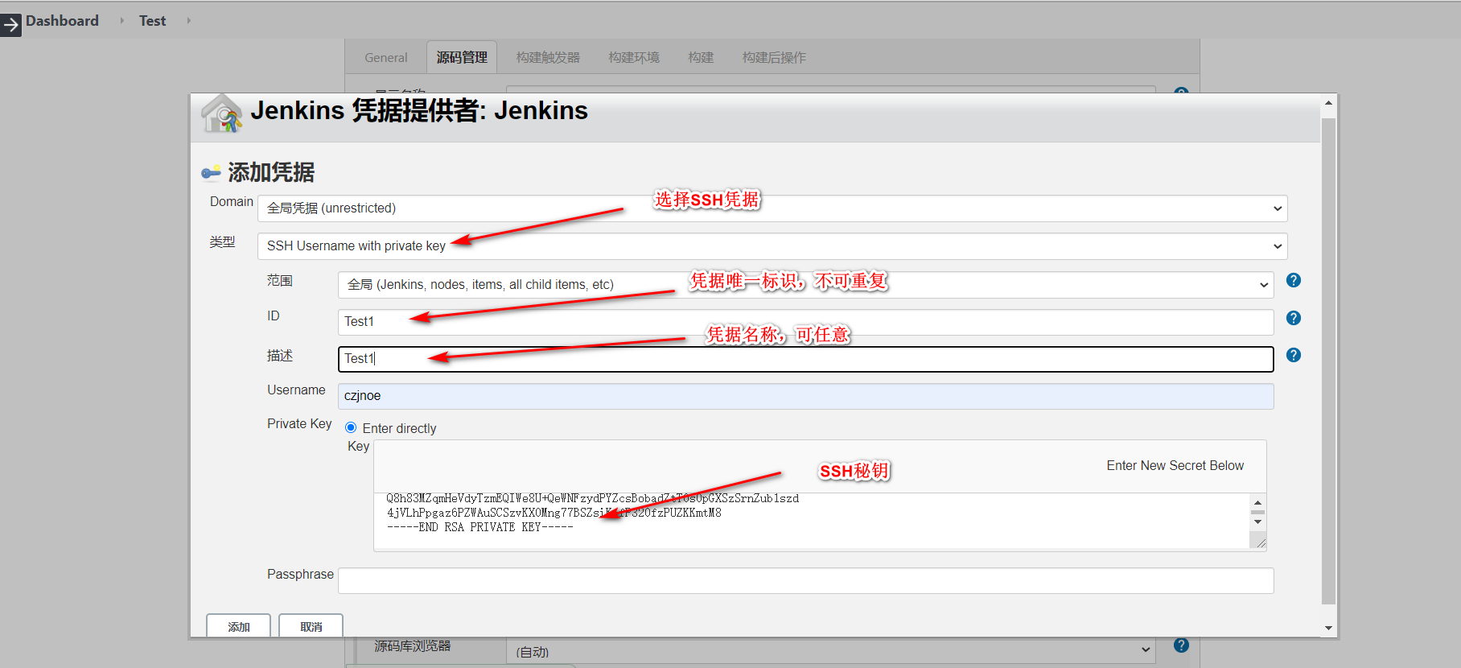Viewport: 1461px width, 668px height.
Task: Click the dialog vertical scrollbar track
Action: [1328, 362]
